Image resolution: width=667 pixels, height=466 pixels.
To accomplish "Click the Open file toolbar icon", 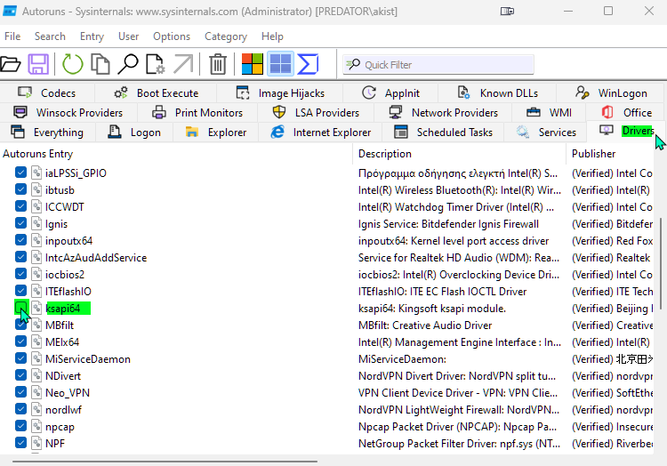I will (x=10, y=64).
